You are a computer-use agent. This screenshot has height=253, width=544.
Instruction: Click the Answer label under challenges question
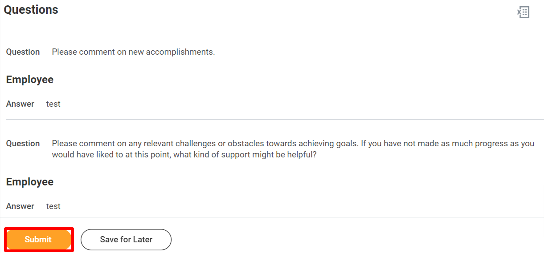20,206
